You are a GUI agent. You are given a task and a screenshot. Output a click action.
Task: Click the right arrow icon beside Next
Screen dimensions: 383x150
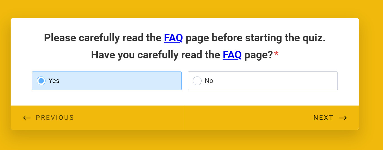343,118
